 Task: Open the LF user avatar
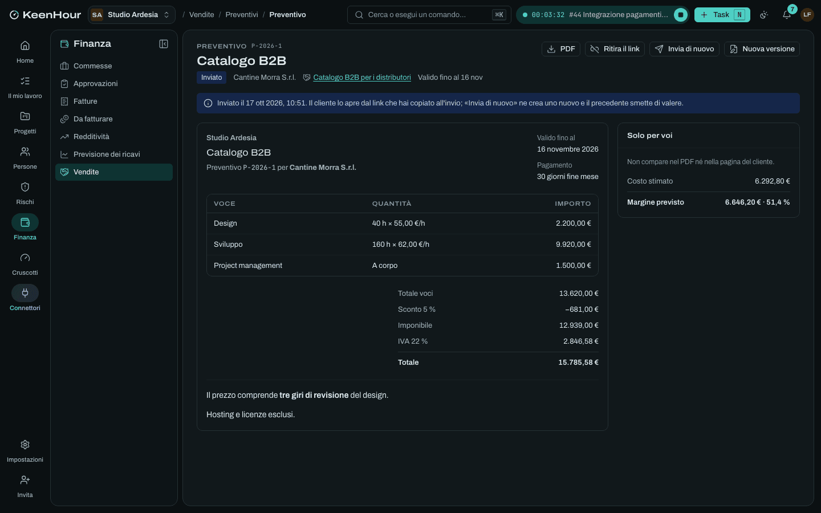click(x=807, y=15)
